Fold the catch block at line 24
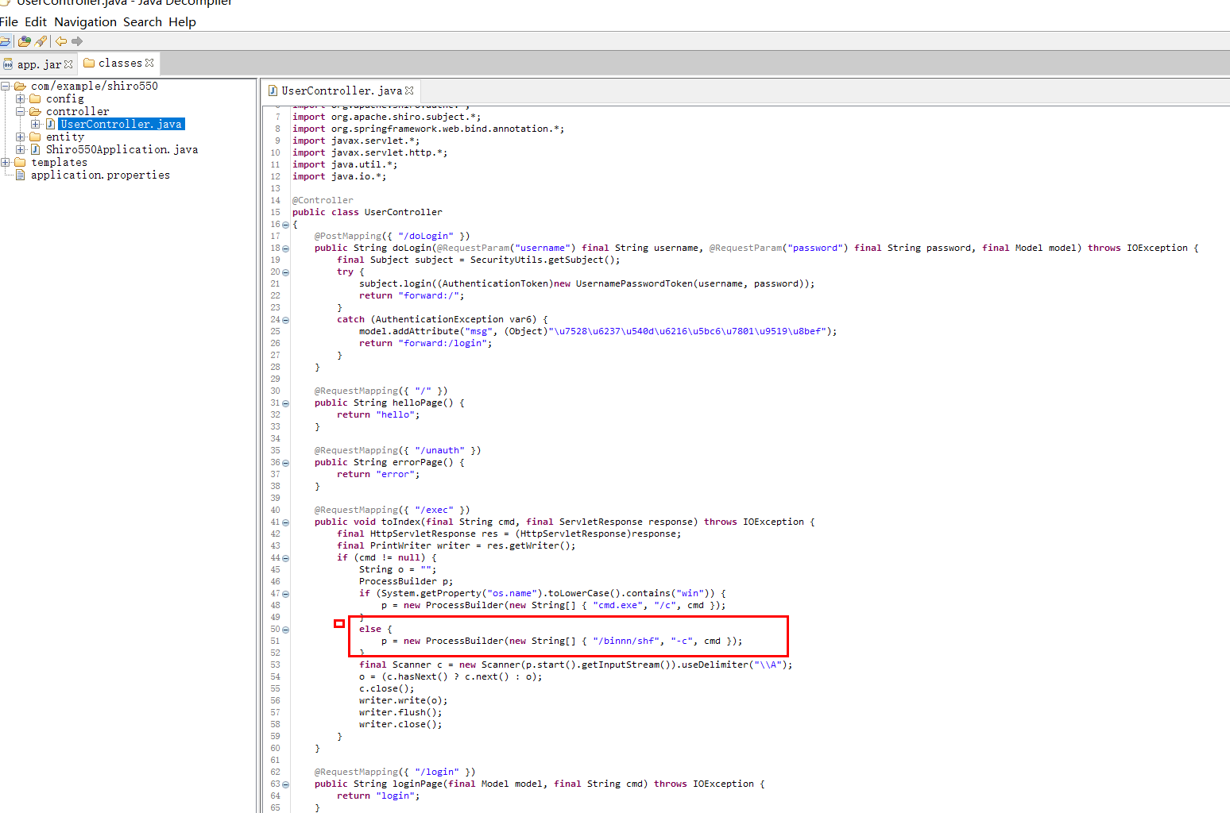 click(286, 320)
